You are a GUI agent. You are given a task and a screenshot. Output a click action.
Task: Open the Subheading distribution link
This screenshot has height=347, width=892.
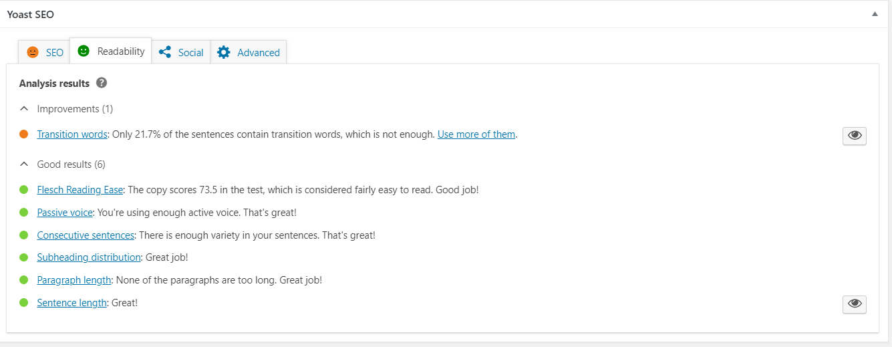click(x=89, y=257)
